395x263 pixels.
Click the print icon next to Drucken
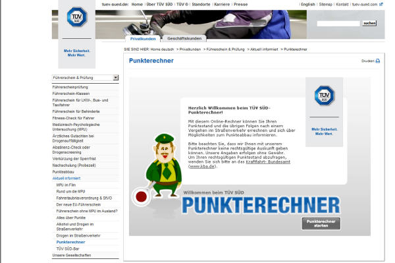pos(378,61)
